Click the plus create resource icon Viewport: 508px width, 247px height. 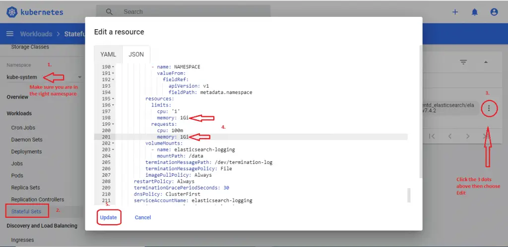[x=455, y=12]
